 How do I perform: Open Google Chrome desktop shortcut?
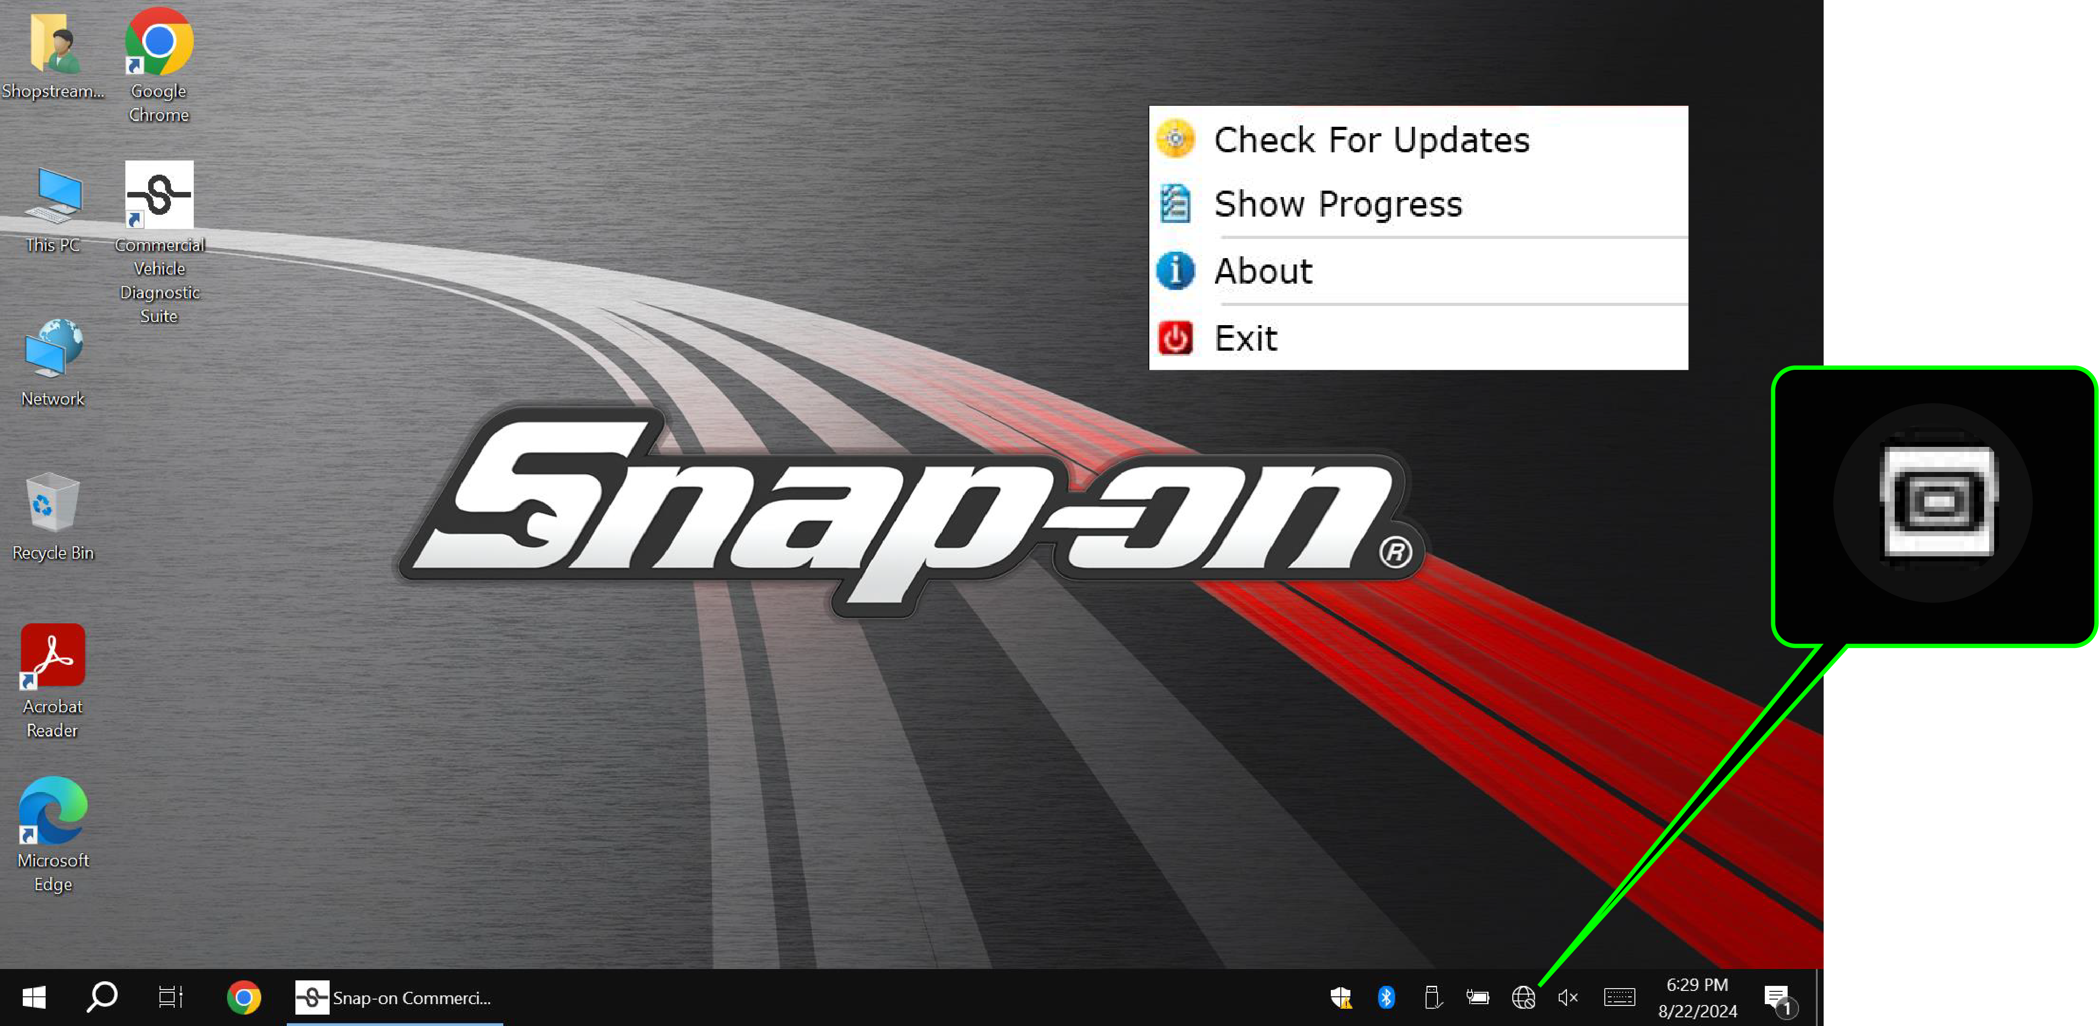tap(159, 42)
